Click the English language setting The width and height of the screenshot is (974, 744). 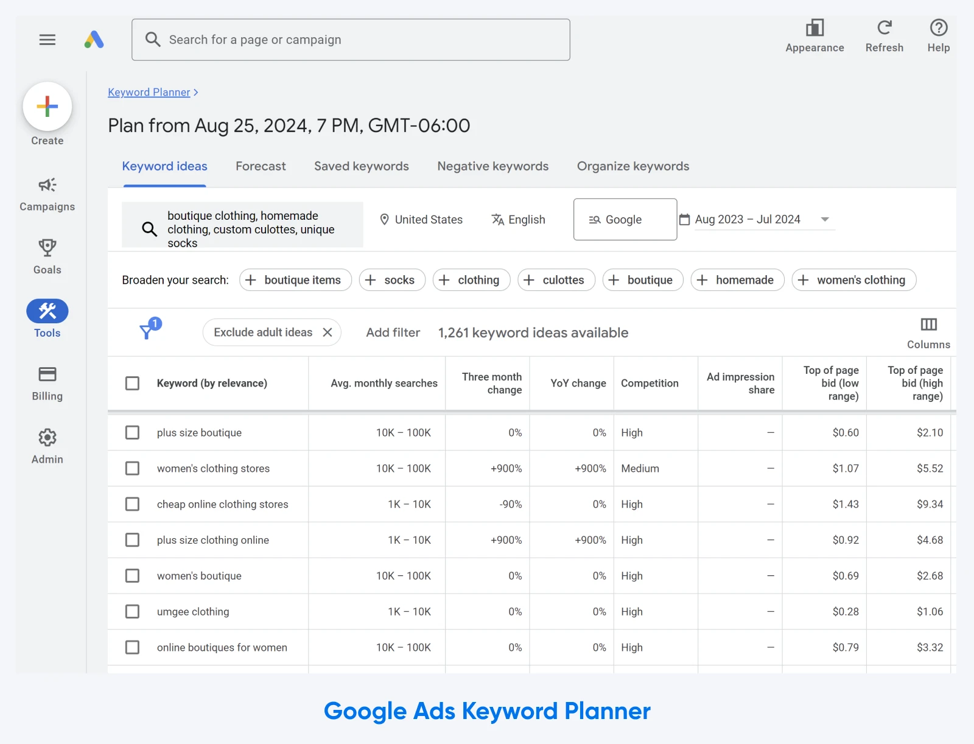coord(519,219)
